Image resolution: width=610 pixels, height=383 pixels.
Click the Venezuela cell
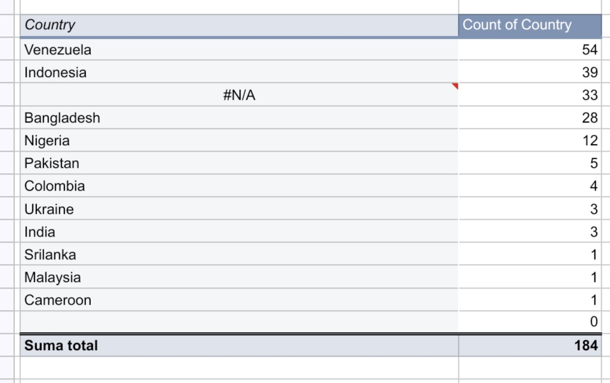click(239, 50)
